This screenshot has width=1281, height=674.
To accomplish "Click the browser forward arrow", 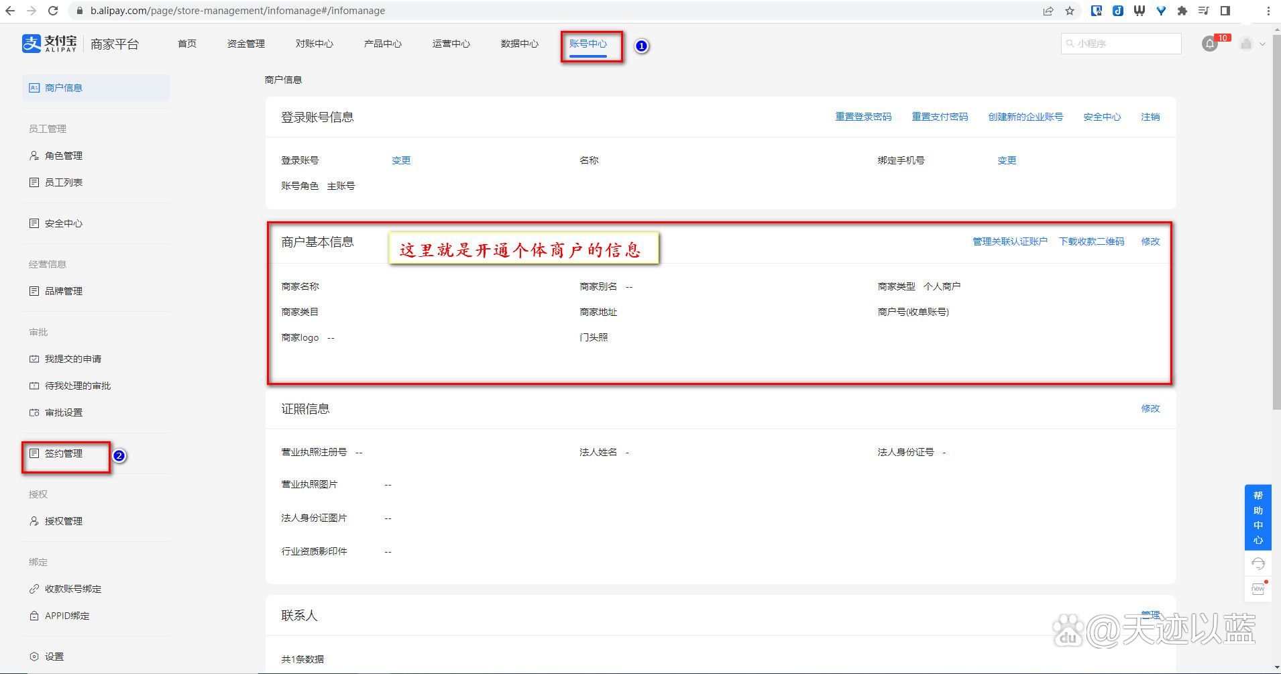I will pos(32,11).
